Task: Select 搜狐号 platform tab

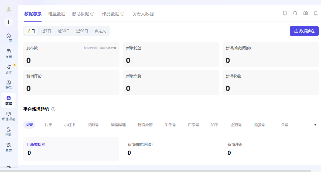Action: (x=259, y=125)
